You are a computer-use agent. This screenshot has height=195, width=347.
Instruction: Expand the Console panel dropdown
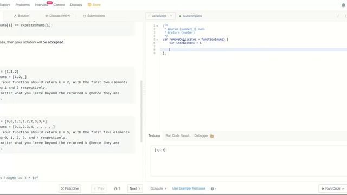[158, 188]
